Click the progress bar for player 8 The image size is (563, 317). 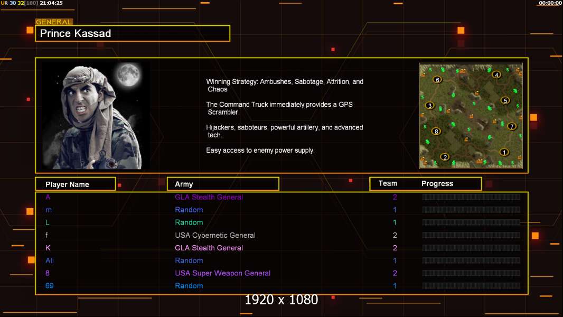tap(471, 273)
